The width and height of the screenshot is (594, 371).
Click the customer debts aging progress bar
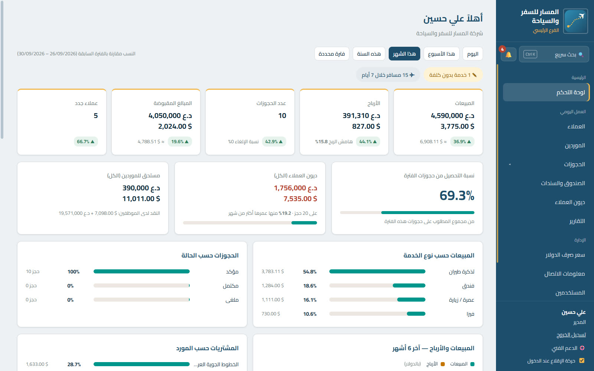(250, 223)
